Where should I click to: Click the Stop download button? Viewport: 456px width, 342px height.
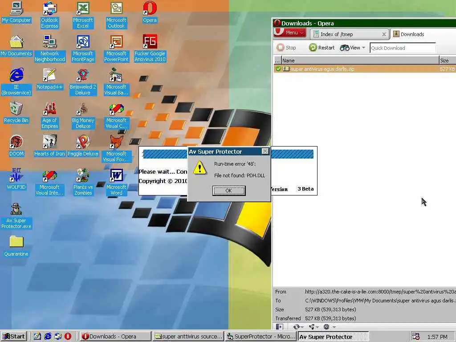[x=286, y=48]
